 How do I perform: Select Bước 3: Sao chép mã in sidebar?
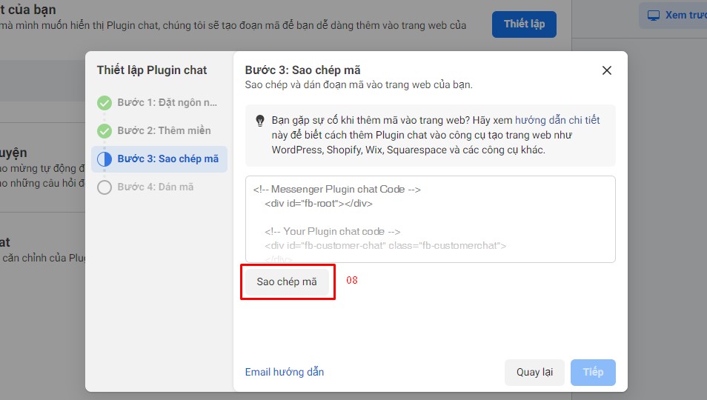[167, 159]
